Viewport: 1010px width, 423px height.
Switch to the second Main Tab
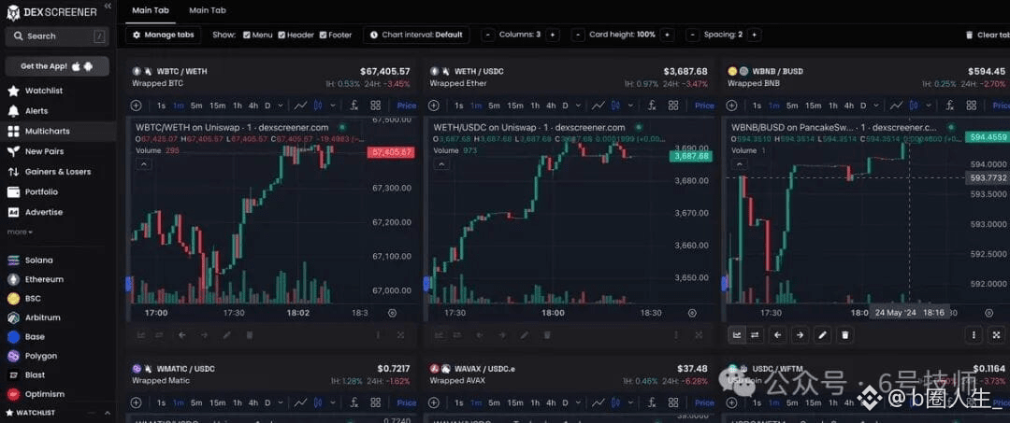click(x=208, y=10)
